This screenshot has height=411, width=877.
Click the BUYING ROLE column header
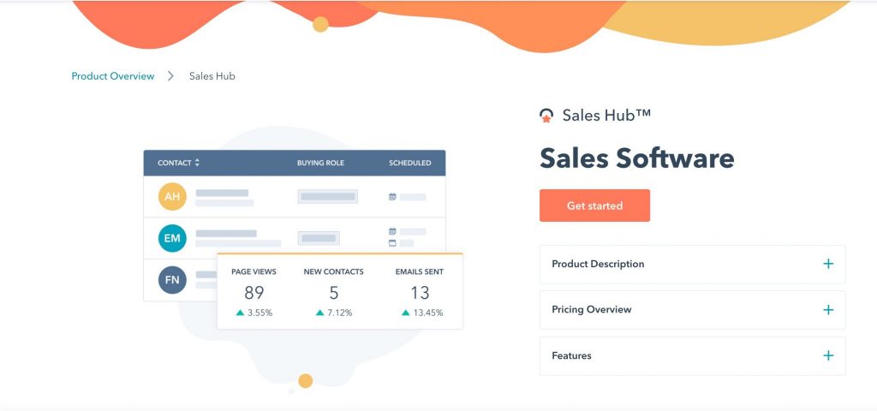pos(320,163)
